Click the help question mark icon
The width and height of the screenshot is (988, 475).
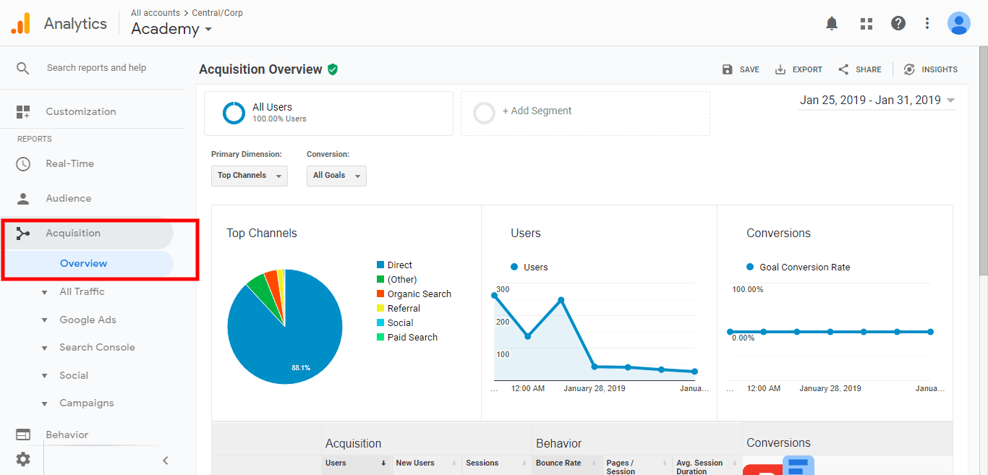click(898, 24)
